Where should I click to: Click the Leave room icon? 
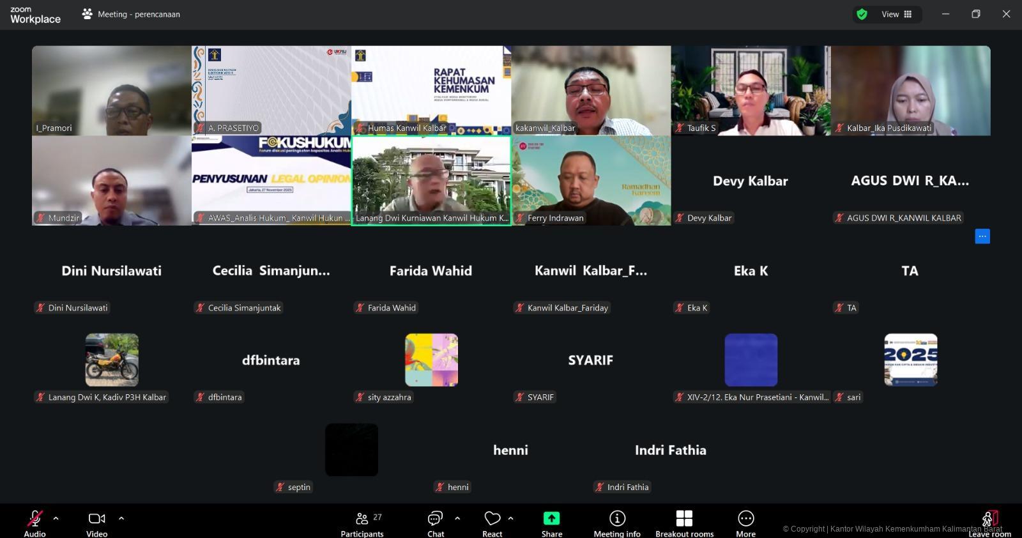(989, 519)
